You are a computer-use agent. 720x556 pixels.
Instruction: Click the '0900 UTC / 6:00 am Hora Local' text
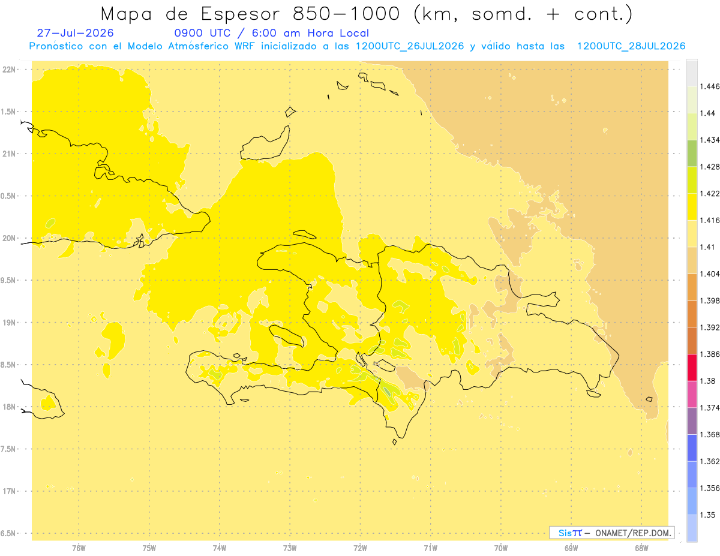click(272, 33)
